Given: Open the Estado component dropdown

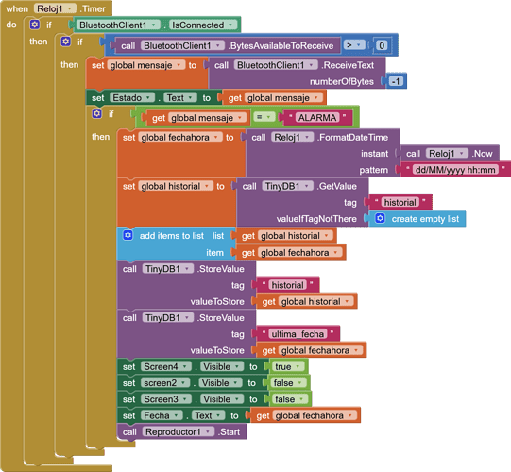Looking at the screenshot, I should (131, 98).
